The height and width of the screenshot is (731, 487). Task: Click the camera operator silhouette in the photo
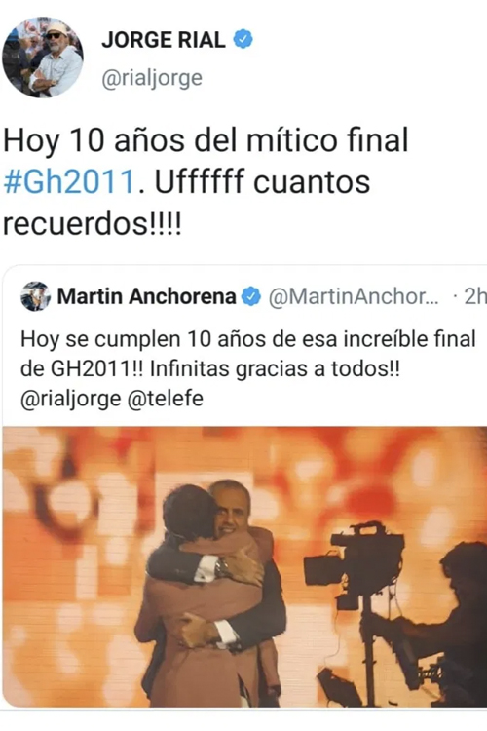(x=440, y=627)
